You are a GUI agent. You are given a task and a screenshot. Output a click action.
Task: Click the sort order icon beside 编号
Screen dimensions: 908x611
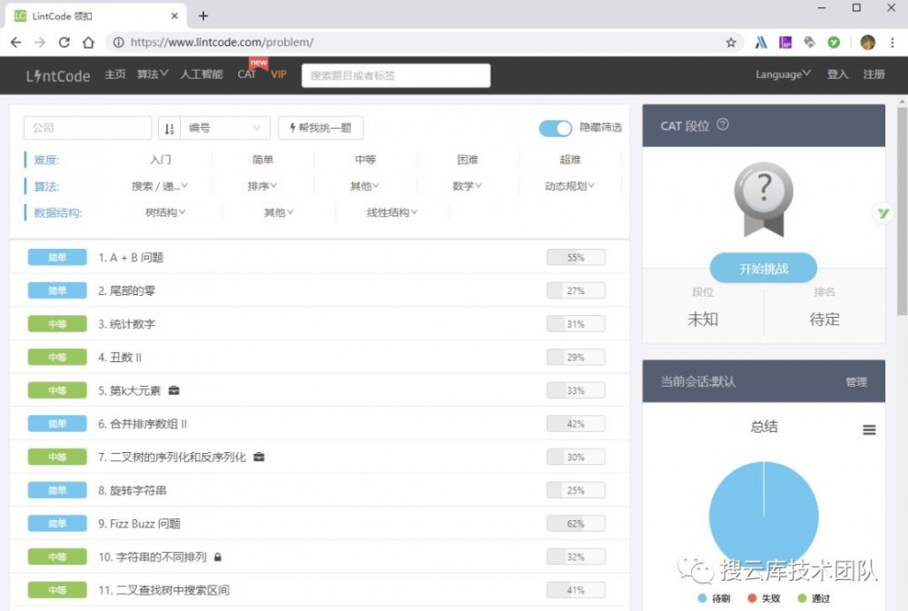click(x=169, y=127)
